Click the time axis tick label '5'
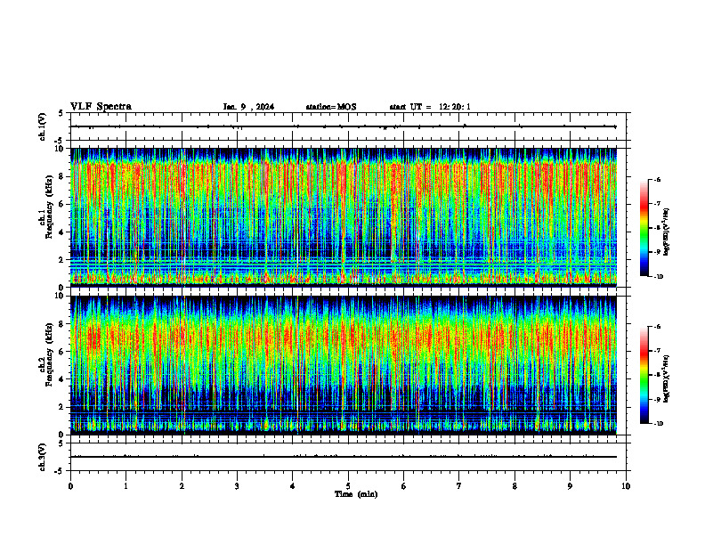 [x=348, y=486]
